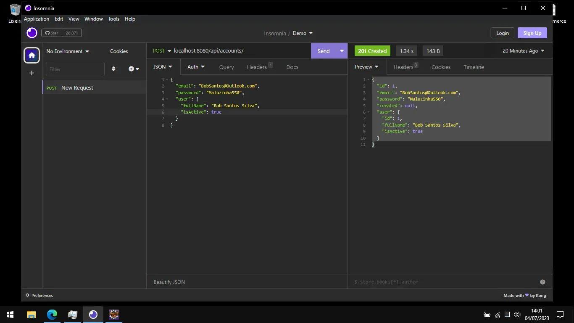Open the Tools menu

(x=113, y=19)
